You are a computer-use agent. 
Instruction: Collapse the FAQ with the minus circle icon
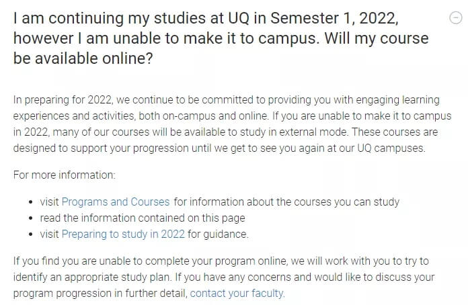coord(455,17)
